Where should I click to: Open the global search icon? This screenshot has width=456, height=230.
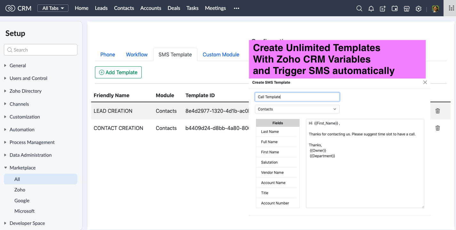(x=359, y=8)
